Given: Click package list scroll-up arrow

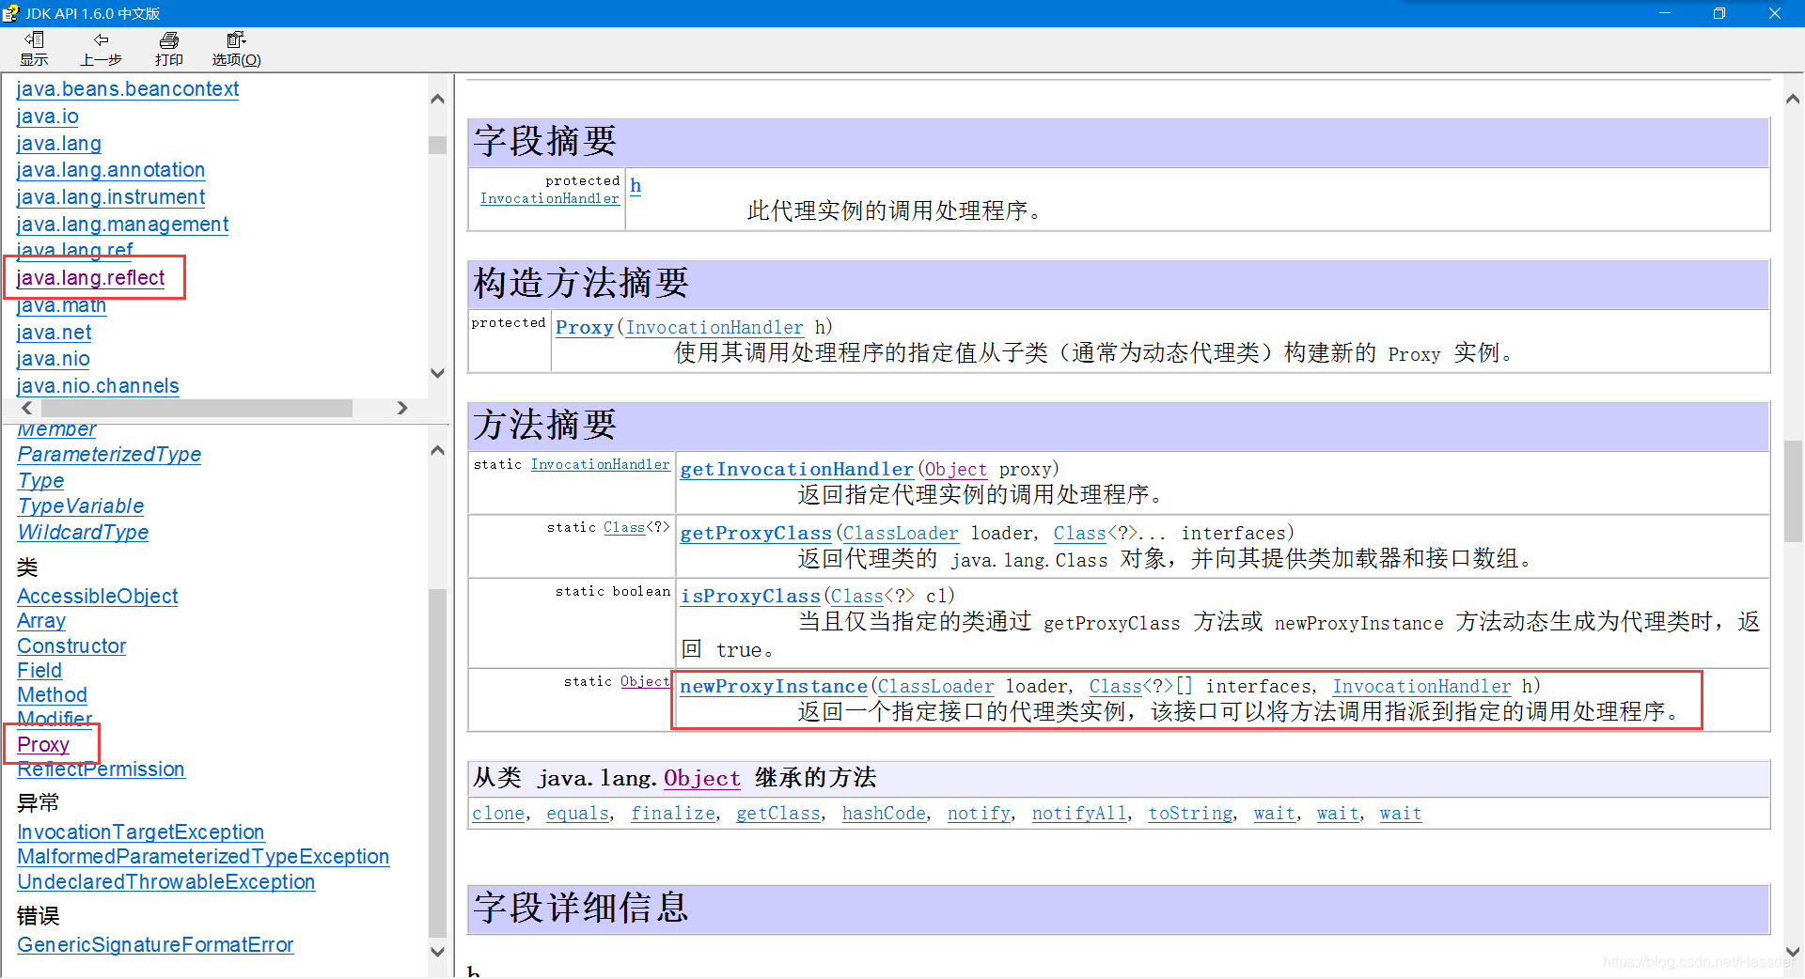Looking at the screenshot, I should (x=437, y=99).
